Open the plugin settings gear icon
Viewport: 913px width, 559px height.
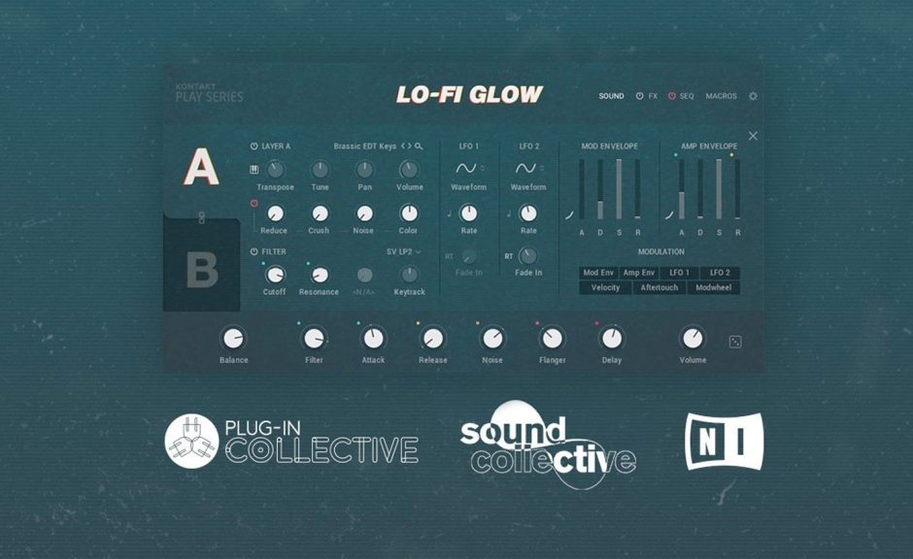click(x=753, y=96)
